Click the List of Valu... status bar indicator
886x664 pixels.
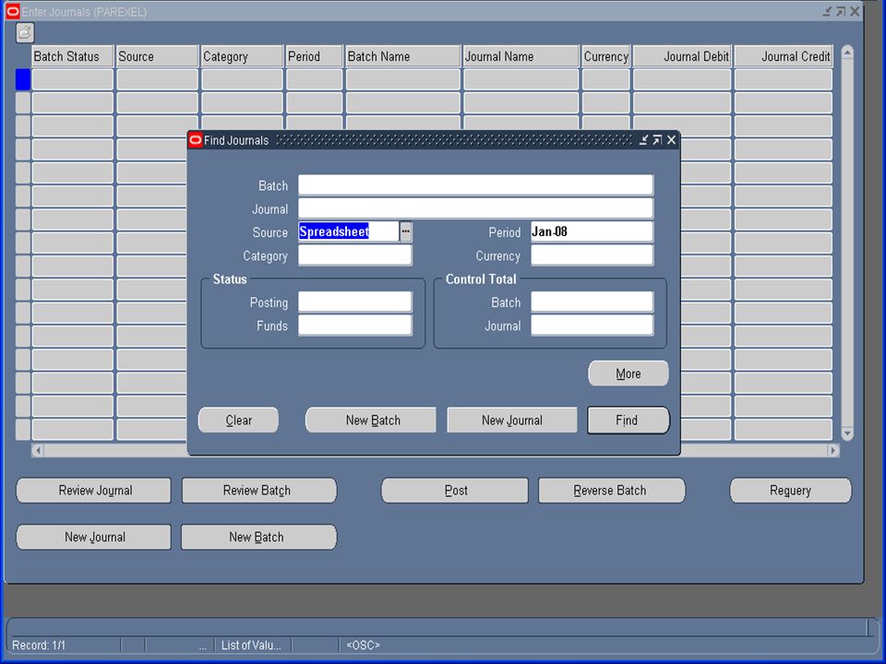pyautogui.click(x=251, y=645)
